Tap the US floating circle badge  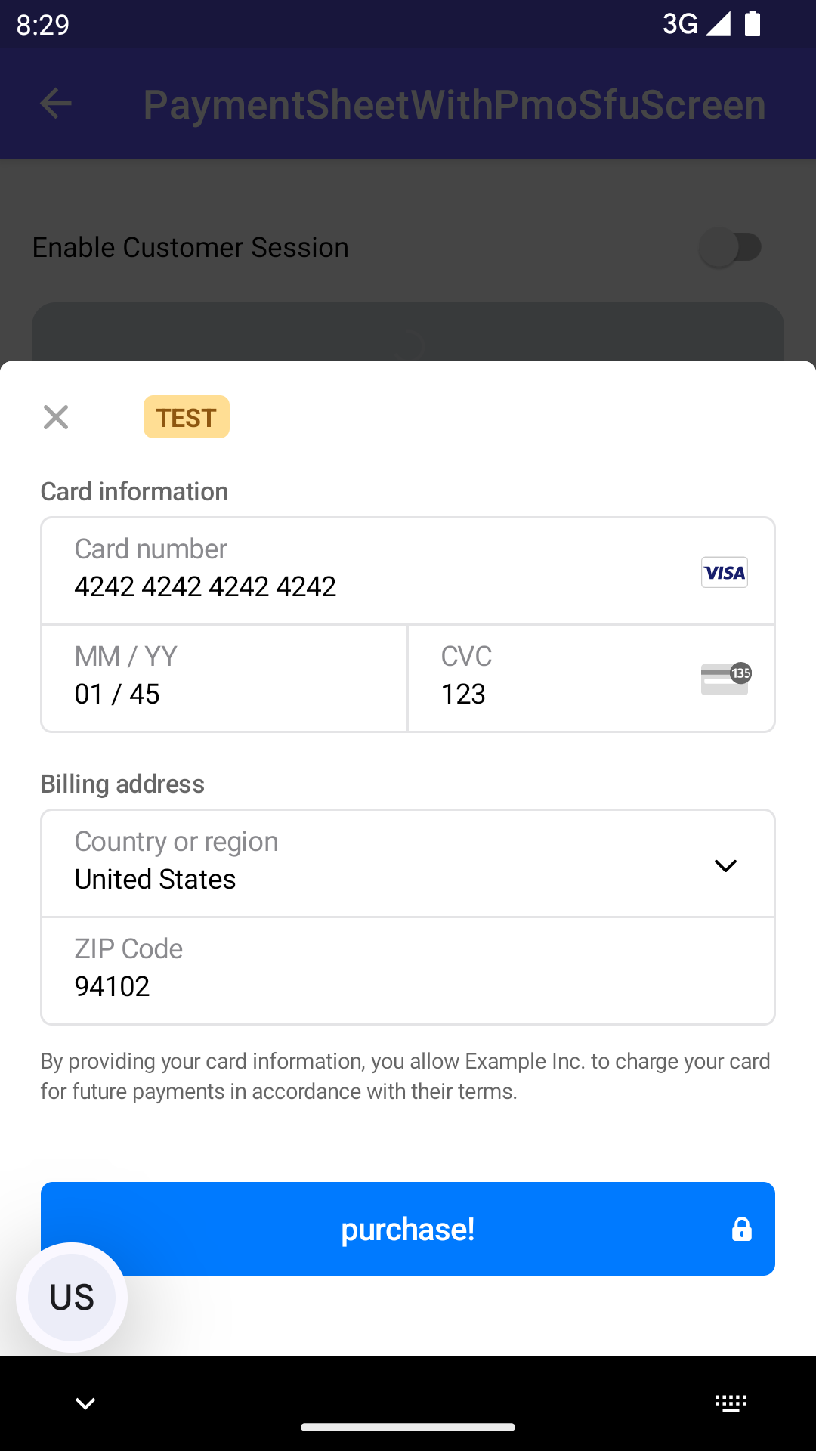[x=72, y=1297]
